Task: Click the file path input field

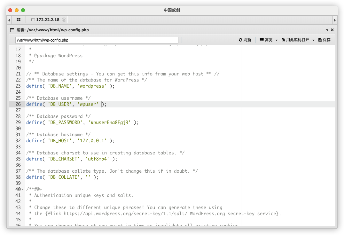Action: coord(97,40)
